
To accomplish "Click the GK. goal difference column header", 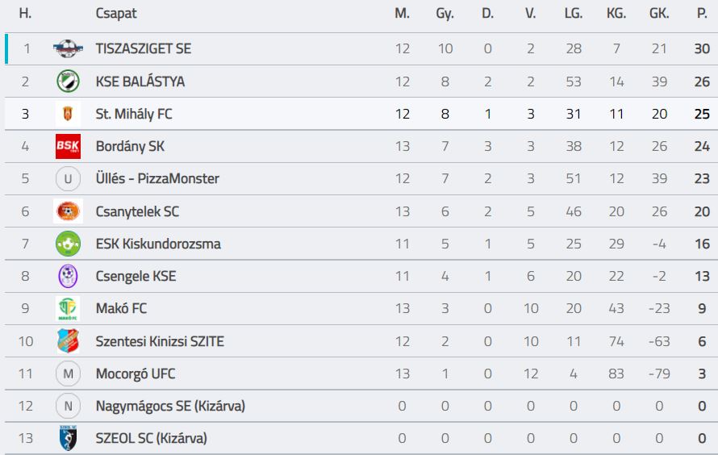I will click(x=659, y=13).
